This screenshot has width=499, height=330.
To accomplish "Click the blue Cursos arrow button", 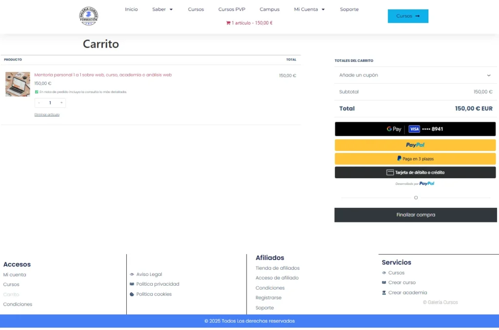I will 408,16.
